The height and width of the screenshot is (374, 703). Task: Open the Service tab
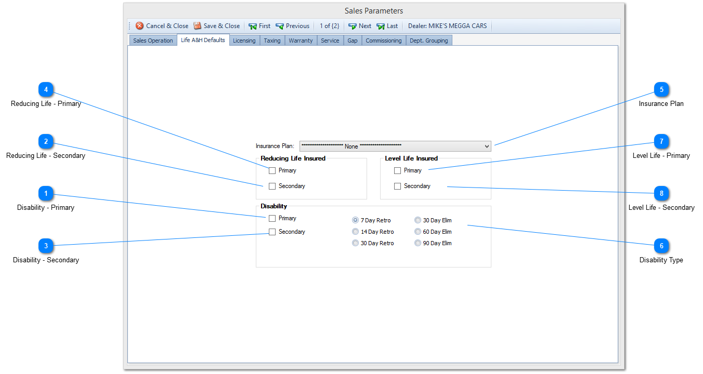(x=330, y=41)
